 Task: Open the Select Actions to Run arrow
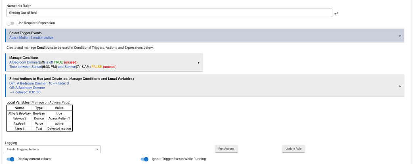tap(400, 86)
